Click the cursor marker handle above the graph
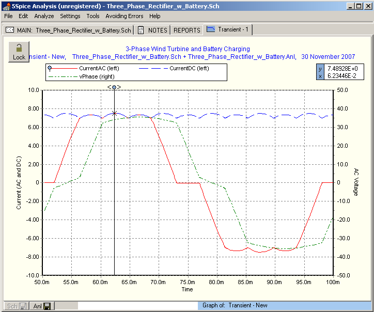The width and height of the screenshot is (374, 312). click(x=114, y=87)
